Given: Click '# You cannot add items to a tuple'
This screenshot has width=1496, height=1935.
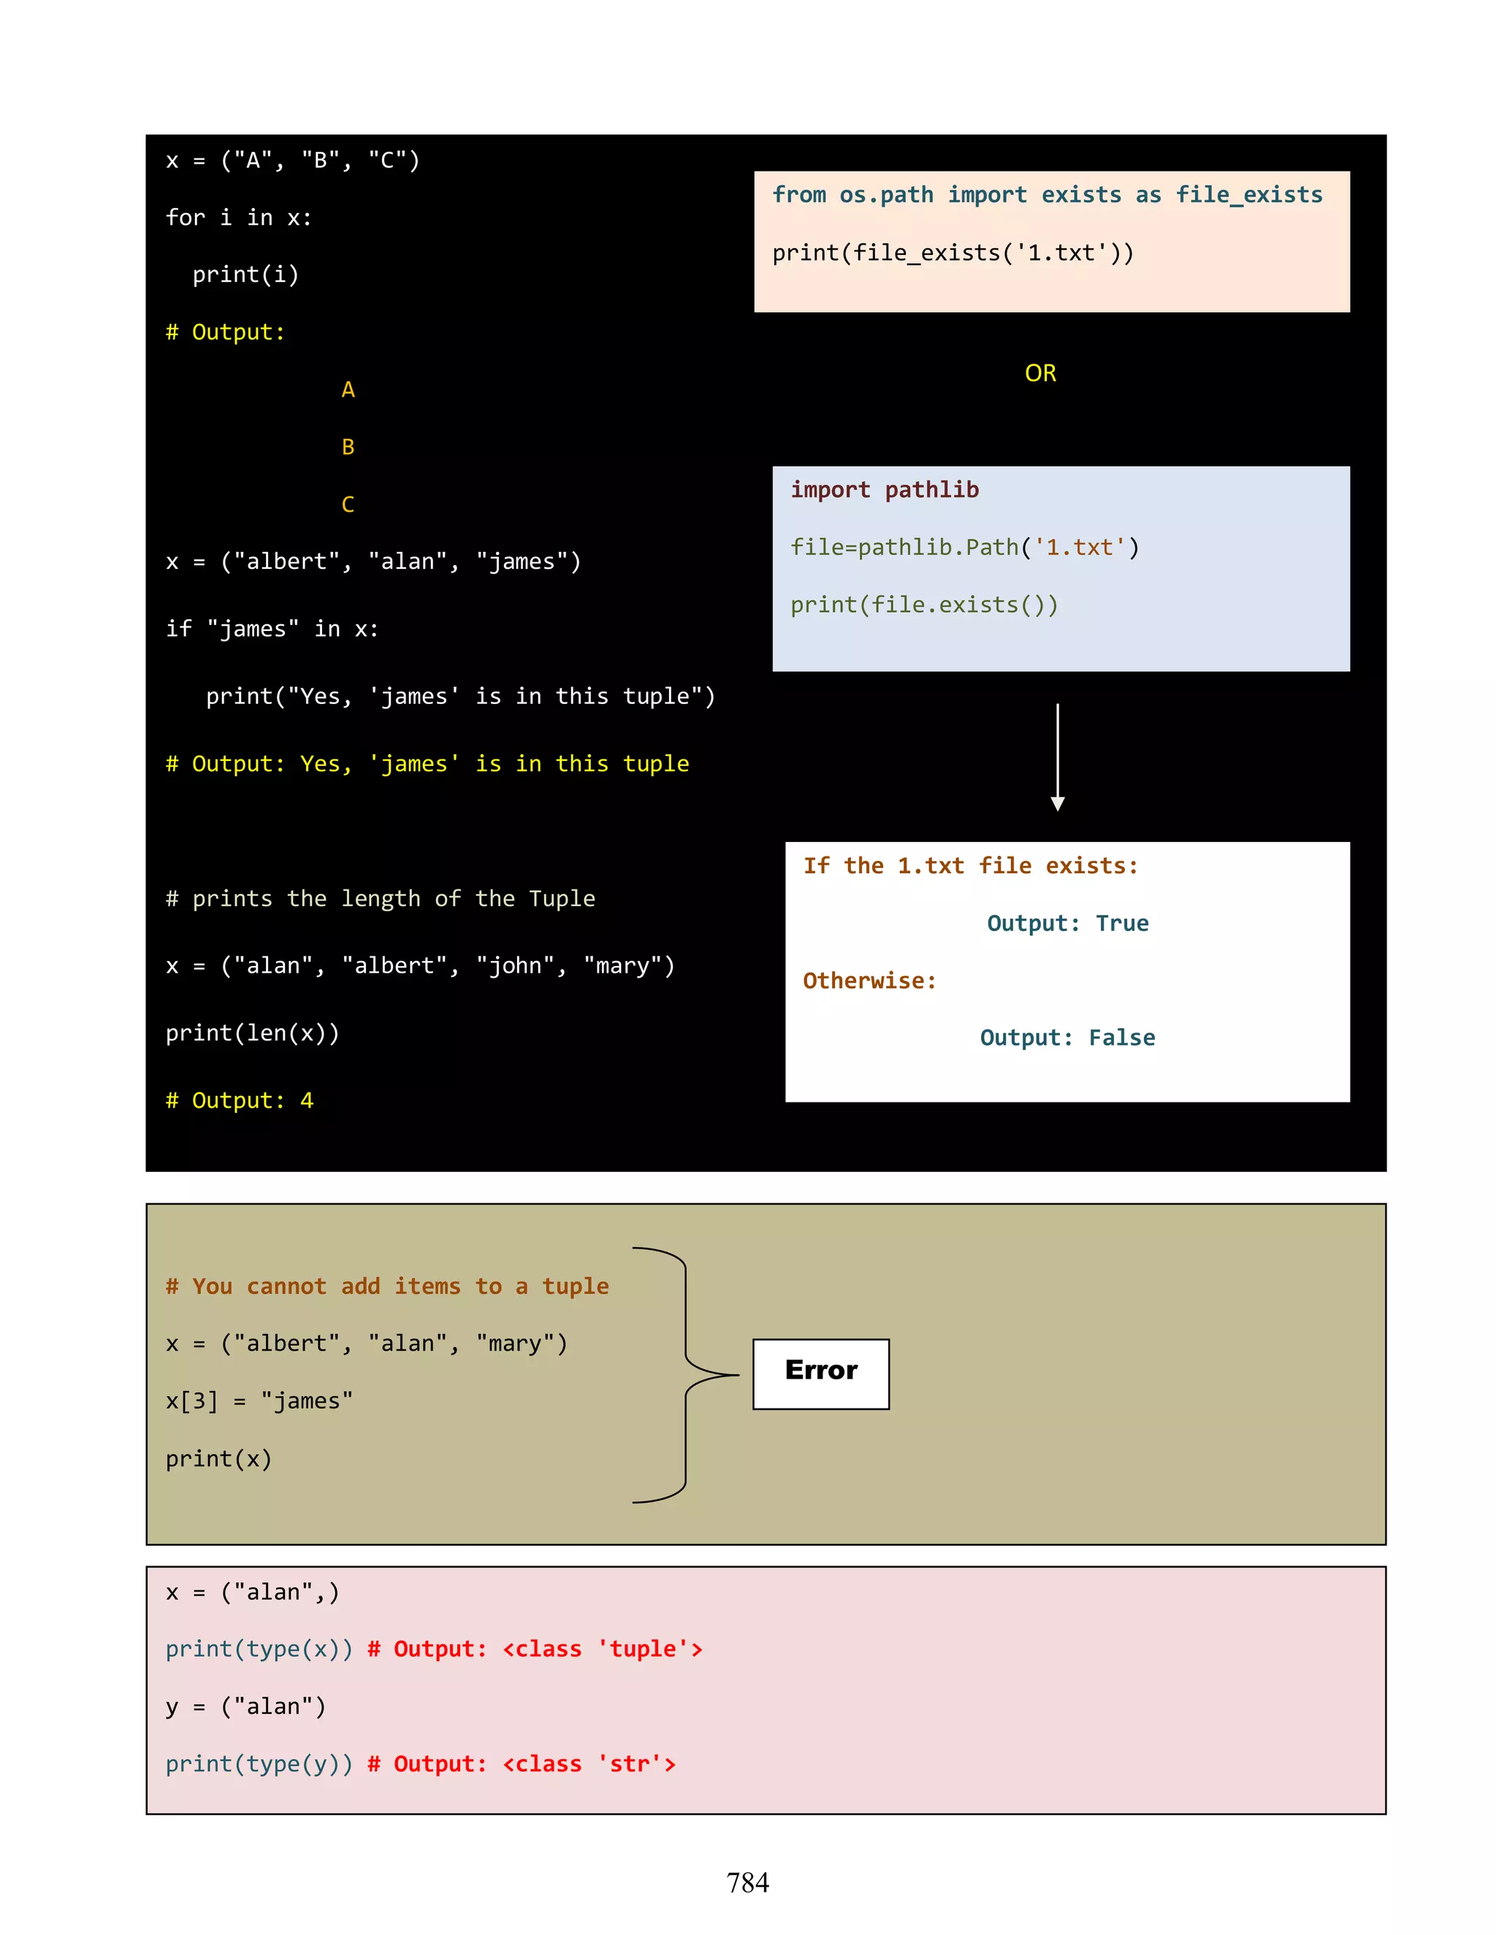Looking at the screenshot, I should click(x=387, y=1287).
